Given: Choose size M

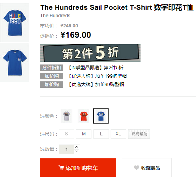Looking at the screenshot, I should point(84,134).
